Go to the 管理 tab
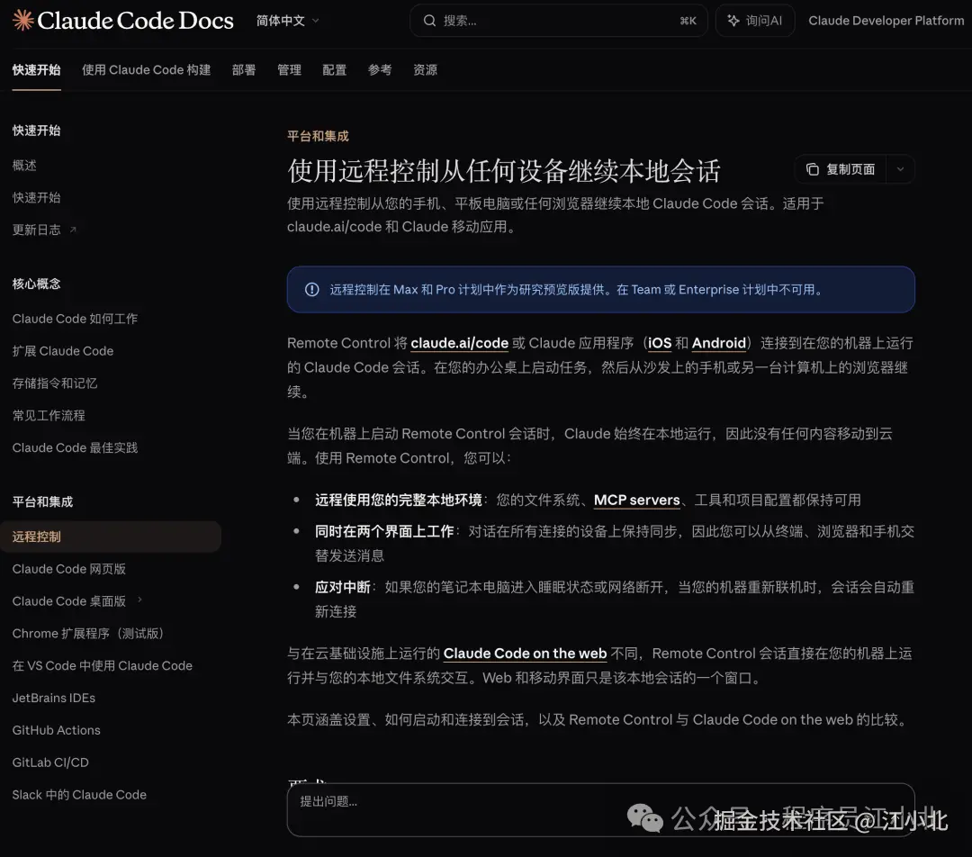The image size is (972, 857). click(x=289, y=70)
